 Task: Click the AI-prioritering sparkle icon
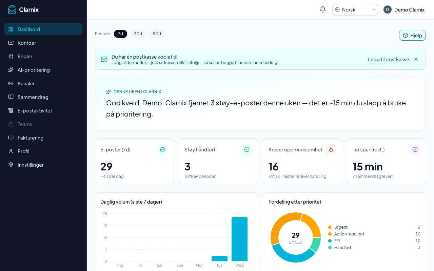coord(11,70)
